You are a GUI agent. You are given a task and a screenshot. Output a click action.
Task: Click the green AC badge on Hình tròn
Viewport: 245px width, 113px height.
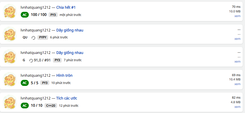[x=25, y=83]
